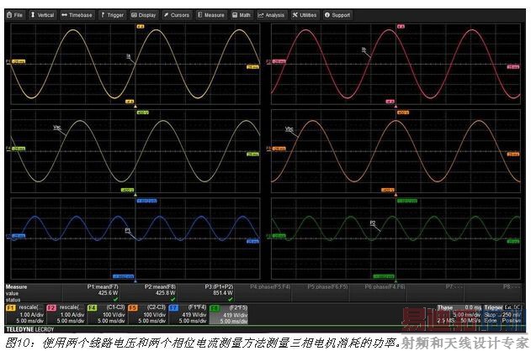Open the Utilities menu
The image size is (531, 351).
305,15
